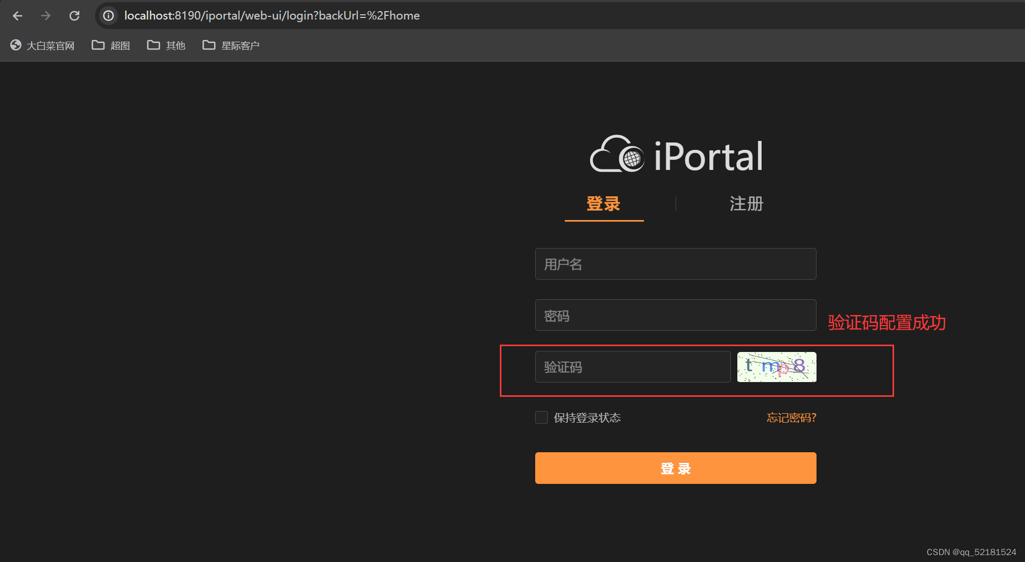
Task: Click the captcha image to refresh it
Action: (x=776, y=367)
